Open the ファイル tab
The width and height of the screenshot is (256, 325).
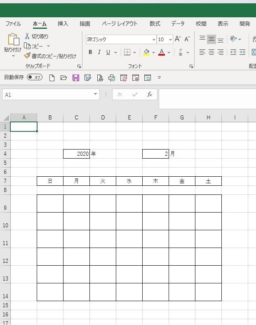click(x=13, y=23)
